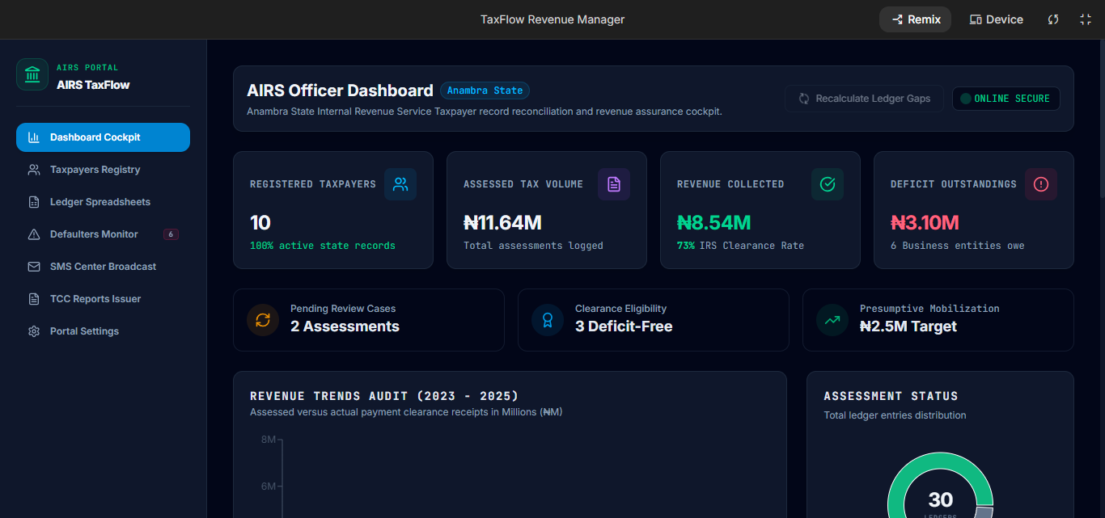1105x518 pixels.
Task: Click the Portal Settings gear icon
Action: 34,331
